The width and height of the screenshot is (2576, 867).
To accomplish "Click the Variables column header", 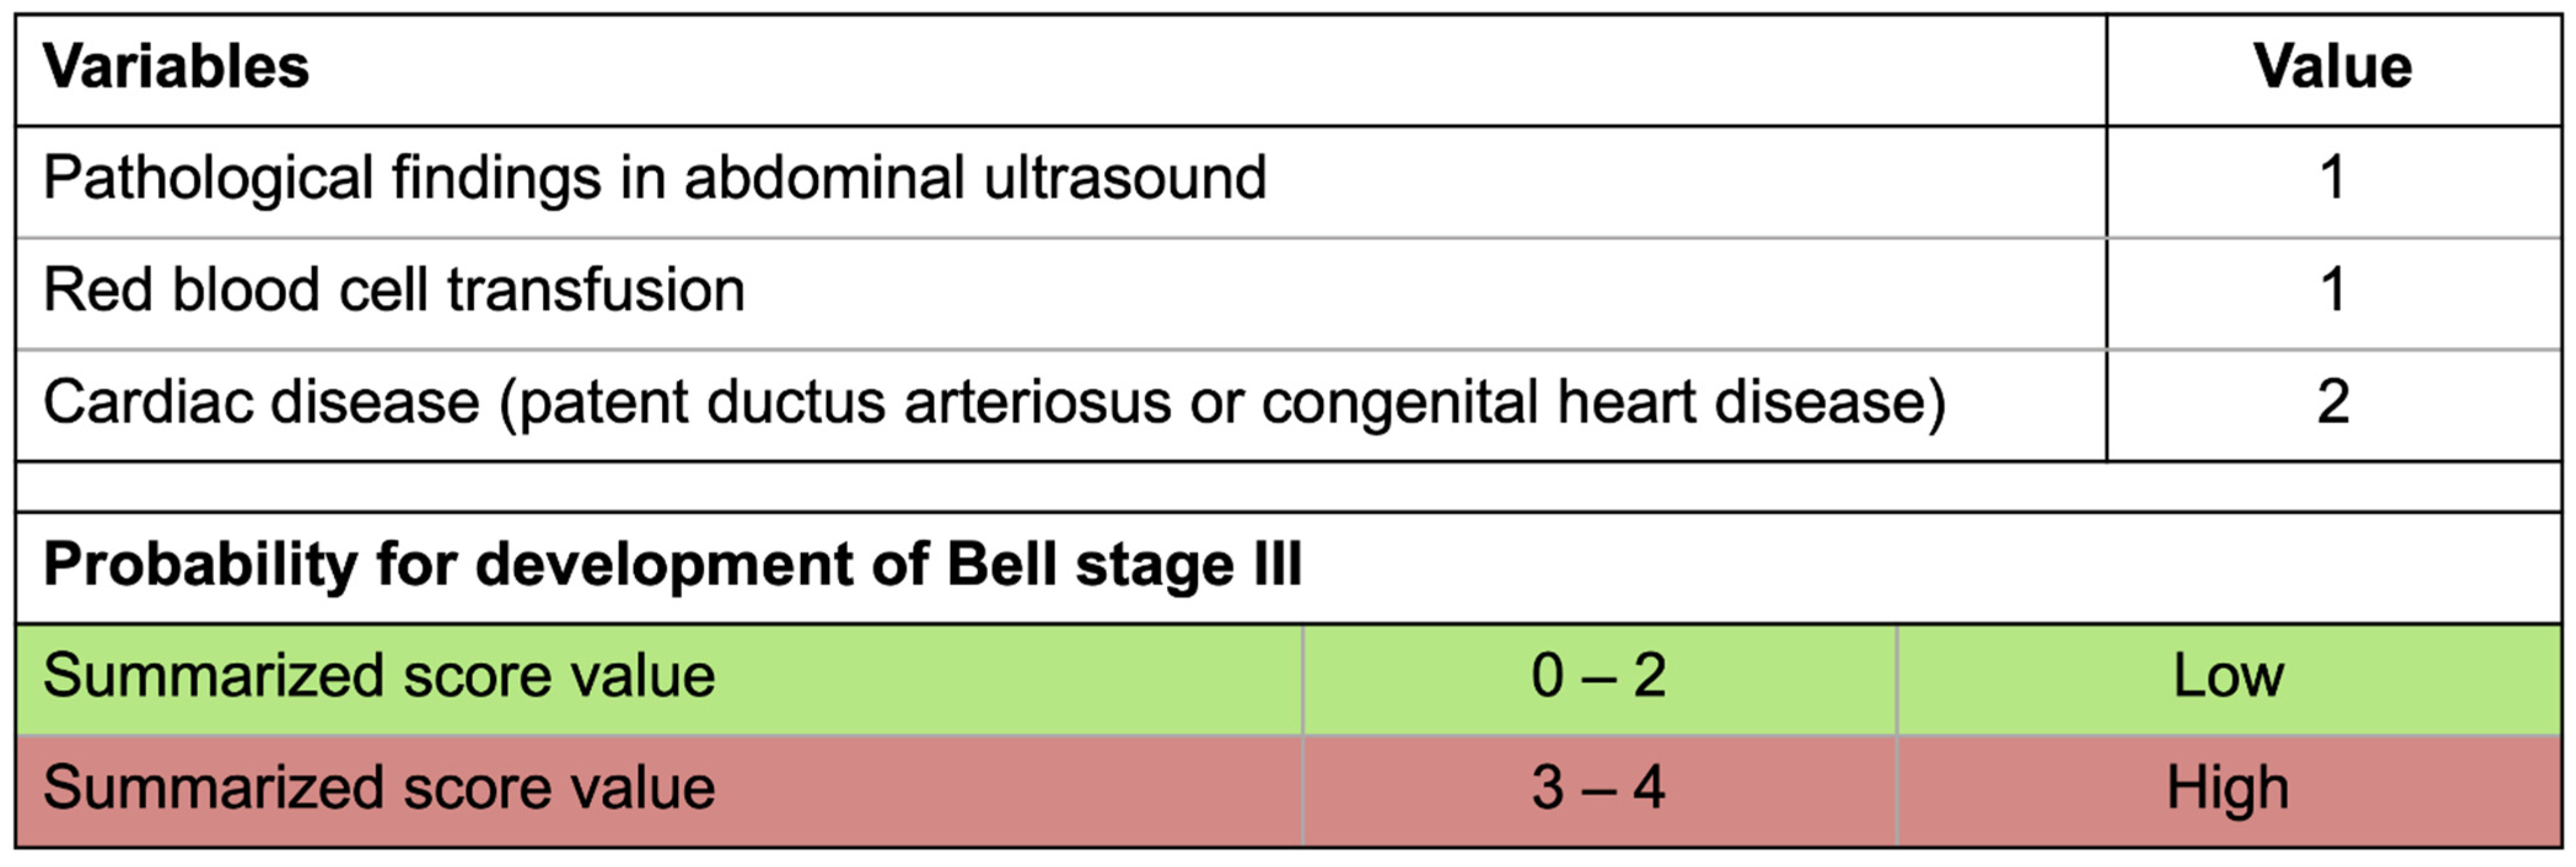I will point(176,68).
